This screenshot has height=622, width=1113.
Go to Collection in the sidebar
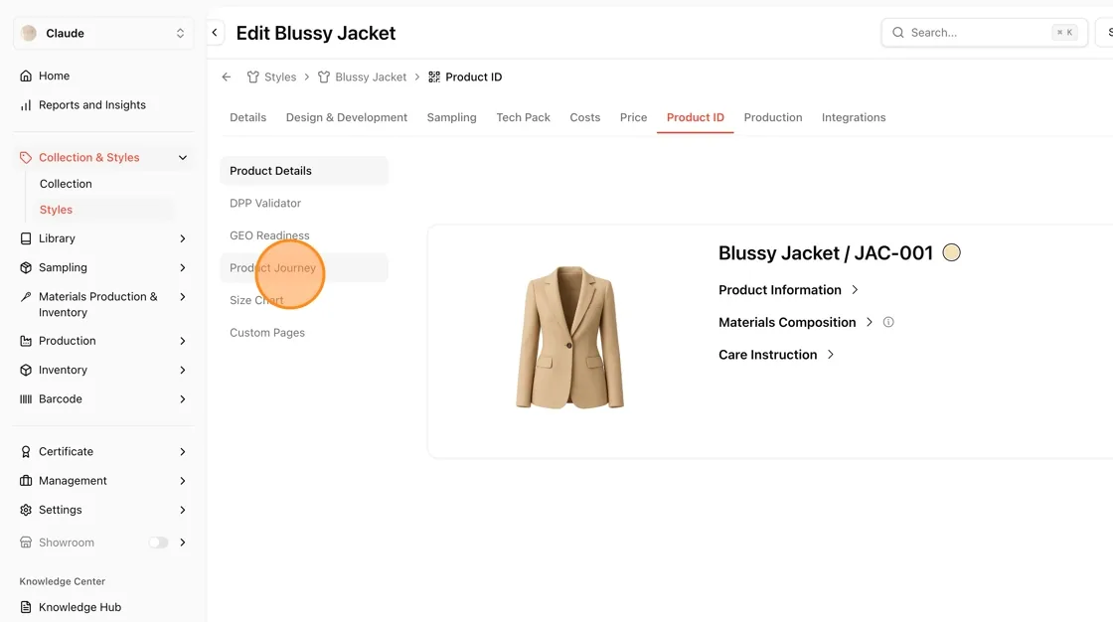(66, 184)
